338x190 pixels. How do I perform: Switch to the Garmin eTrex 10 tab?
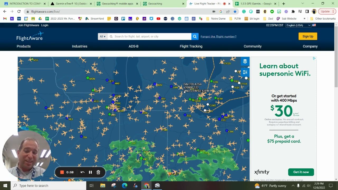pos(71,4)
